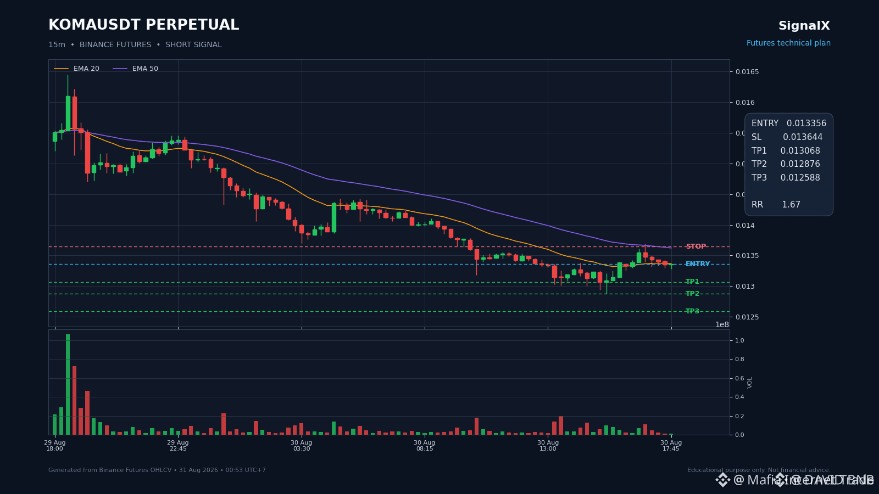Screen dimensions: 879x494
Task: Click the 0.013 price axis label
Action: 746,287
